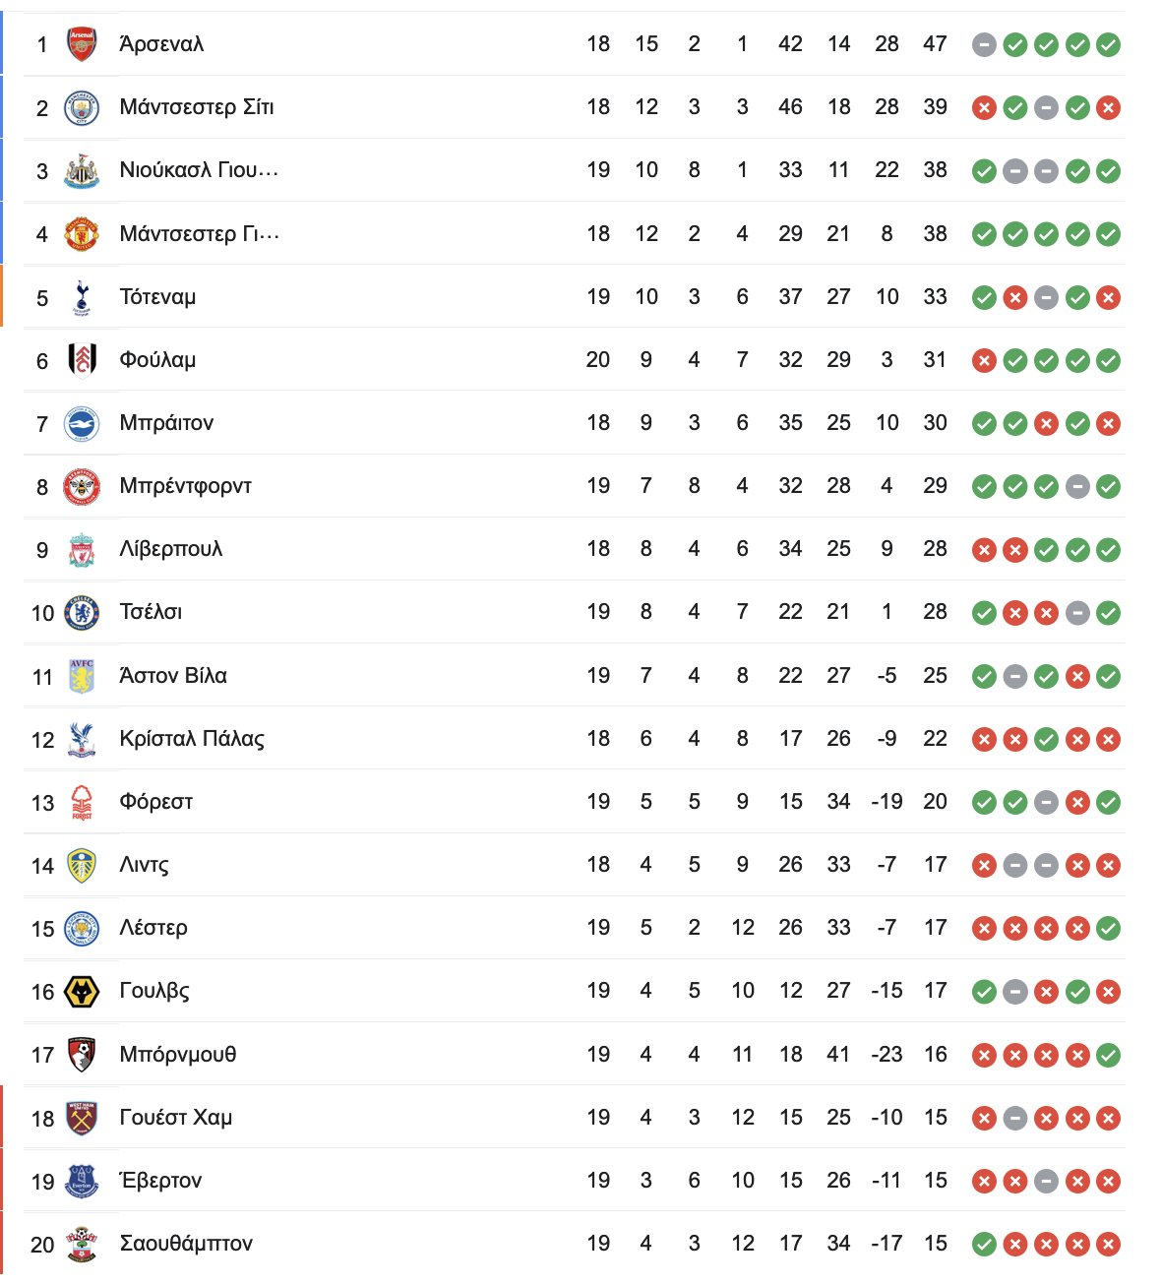
Task: Click the Arsenal club crest
Action: (x=82, y=44)
